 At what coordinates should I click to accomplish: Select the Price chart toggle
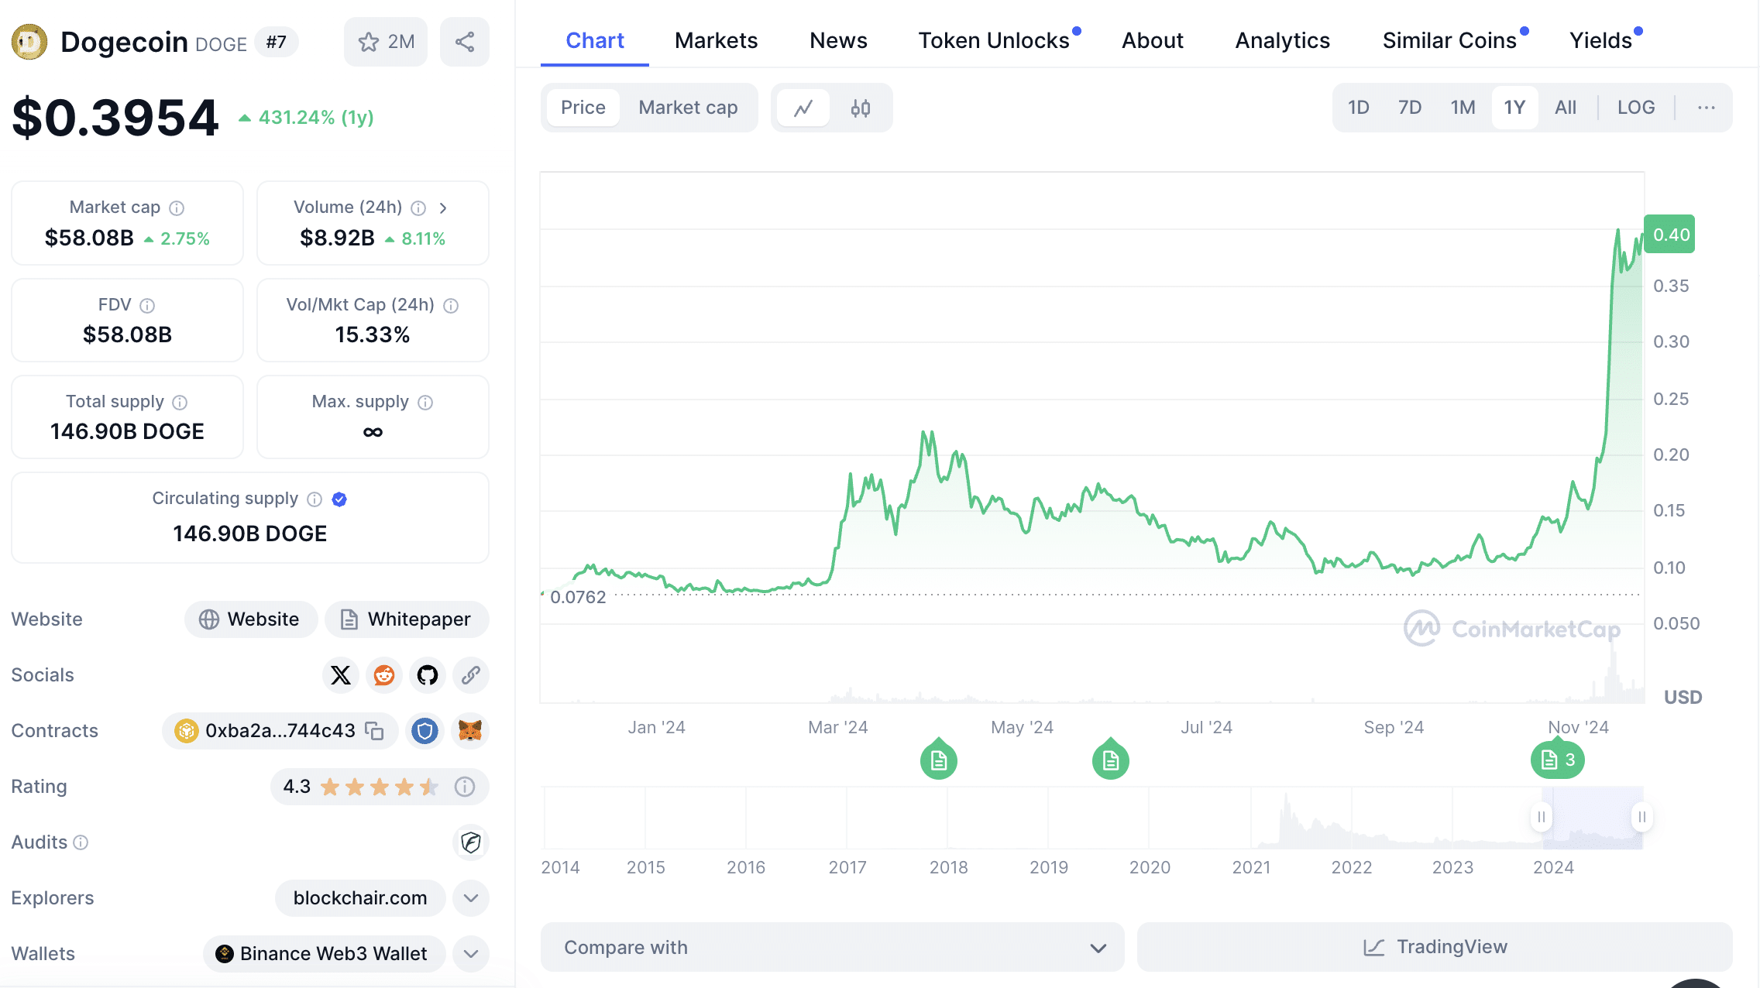[x=583, y=108]
